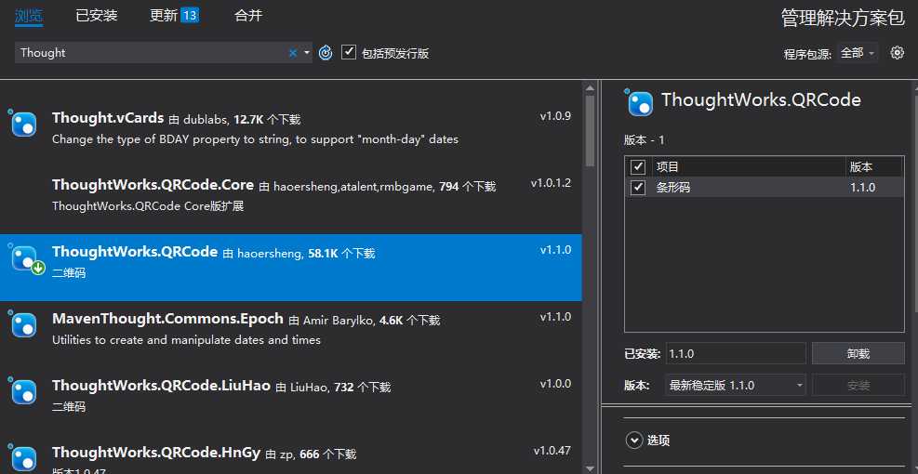
Task: Switch to the 已安装 tab
Action: click(97, 16)
